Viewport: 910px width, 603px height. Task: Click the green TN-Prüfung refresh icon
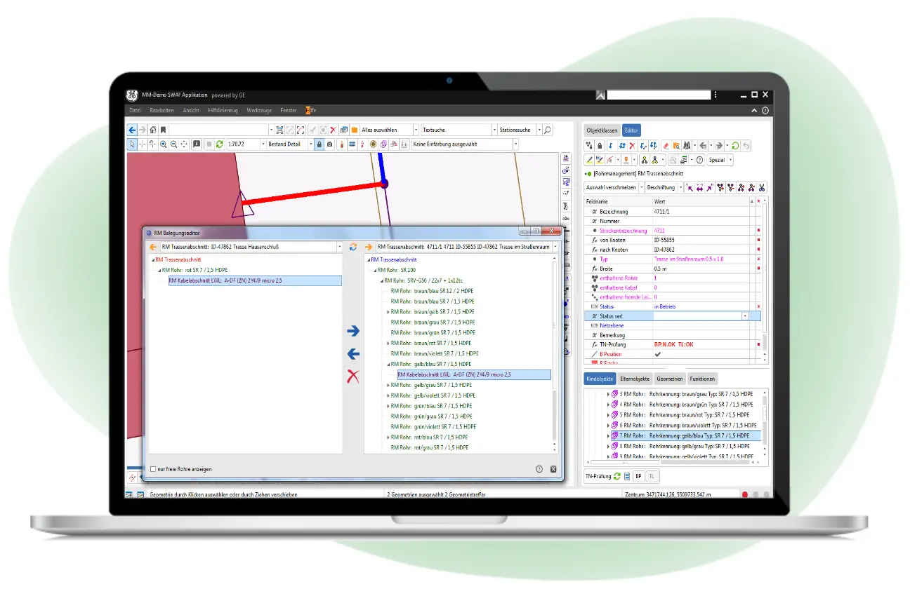click(x=617, y=476)
